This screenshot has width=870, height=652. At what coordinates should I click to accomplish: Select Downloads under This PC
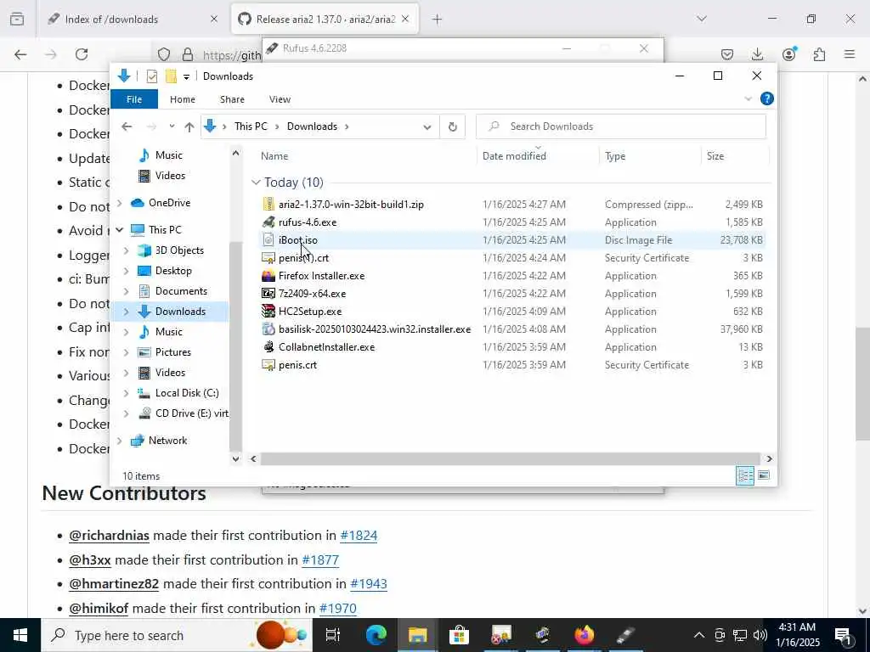tap(180, 312)
